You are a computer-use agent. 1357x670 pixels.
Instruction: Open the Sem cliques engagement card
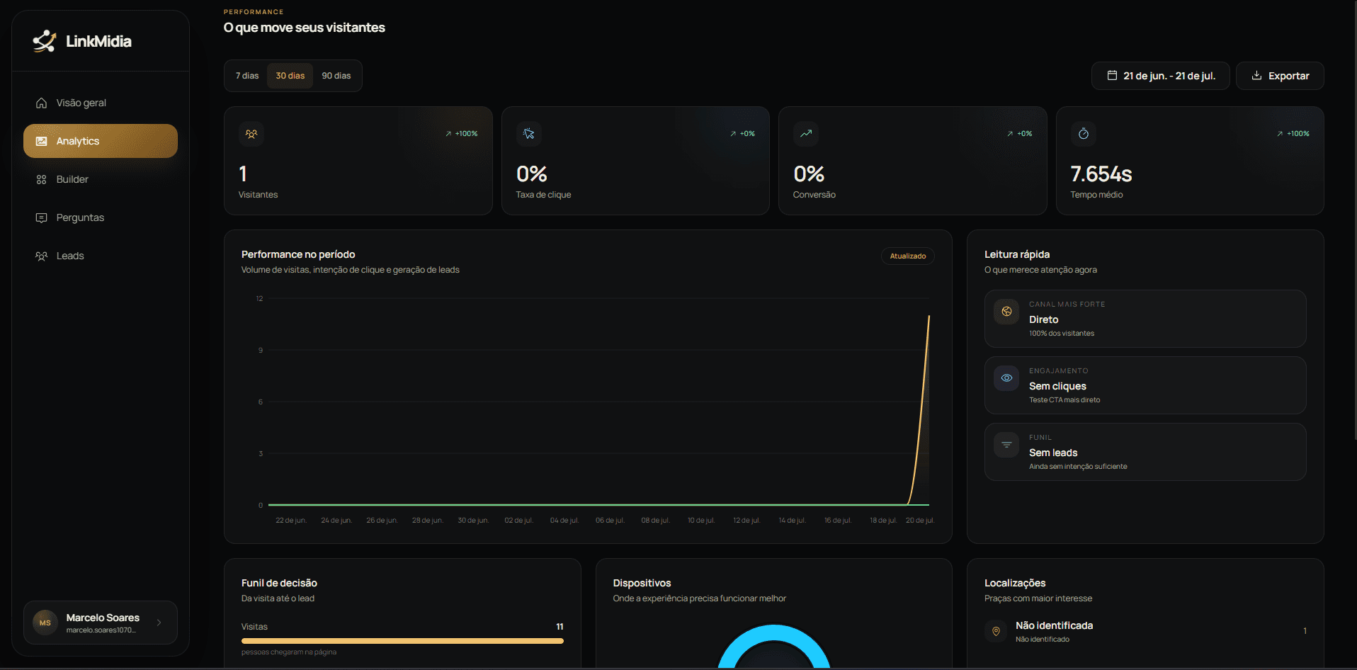point(1145,385)
